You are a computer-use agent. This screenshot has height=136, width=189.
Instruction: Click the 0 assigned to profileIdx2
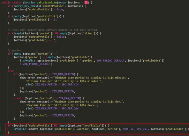point(54,20)
